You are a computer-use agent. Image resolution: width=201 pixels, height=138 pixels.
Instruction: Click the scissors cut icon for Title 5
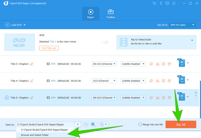click(x=157, y=98)
